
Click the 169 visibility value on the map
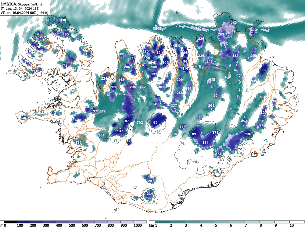(x=75, y=119)
